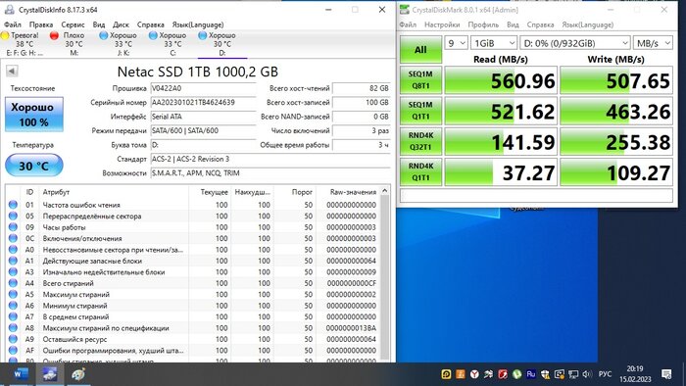This screenshot has width=686, height=386.
Task: Open Язык(Language) menu in CrystalDiskInfo
Action: [x=198, y=24]
